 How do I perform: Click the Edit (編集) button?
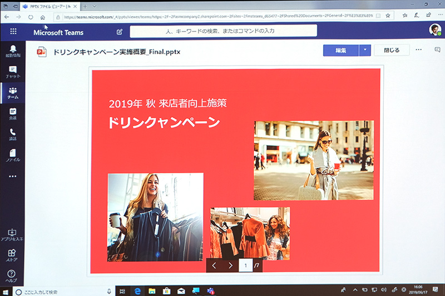340,51
